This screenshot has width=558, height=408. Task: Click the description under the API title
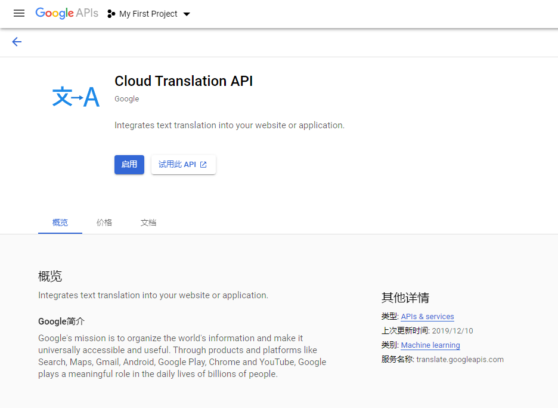(x=230, y=125)
